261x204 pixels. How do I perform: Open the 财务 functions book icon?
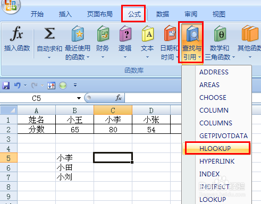103,33
